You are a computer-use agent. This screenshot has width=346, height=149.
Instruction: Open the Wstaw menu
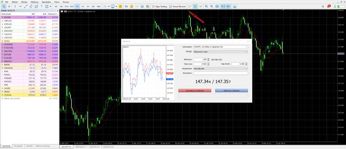[24, 2]
